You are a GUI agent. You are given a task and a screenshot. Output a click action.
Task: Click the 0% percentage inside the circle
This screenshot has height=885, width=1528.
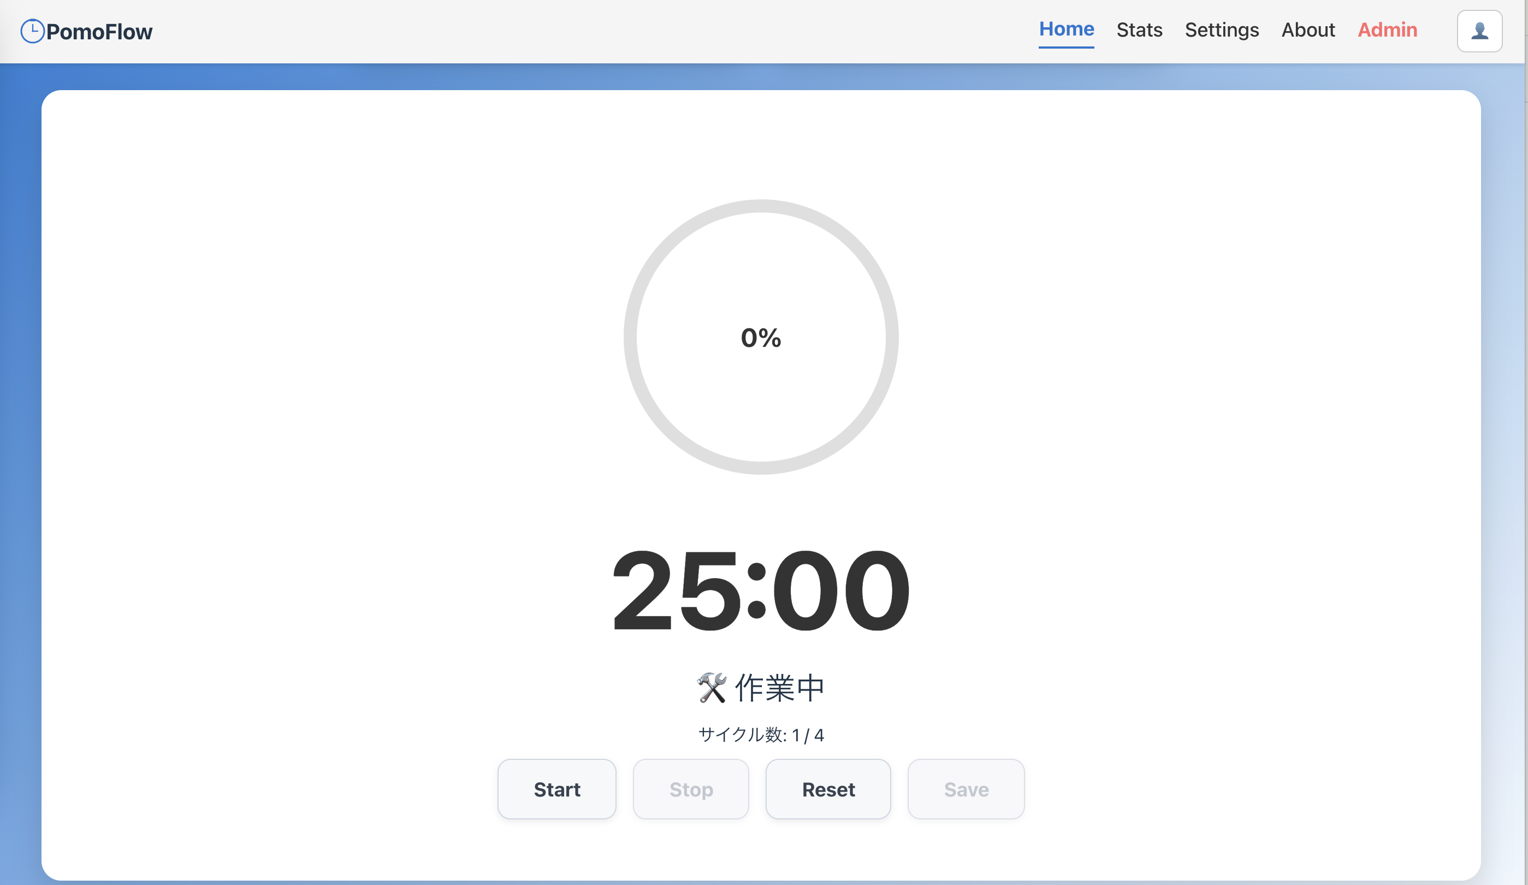[761, 337]
